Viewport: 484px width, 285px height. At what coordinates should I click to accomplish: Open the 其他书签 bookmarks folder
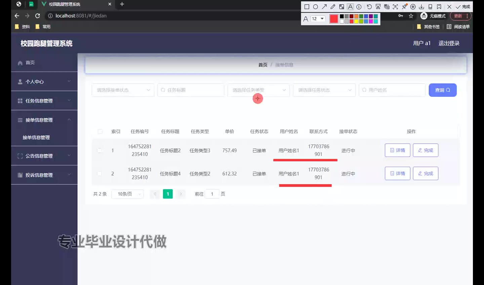click(428, 27)
